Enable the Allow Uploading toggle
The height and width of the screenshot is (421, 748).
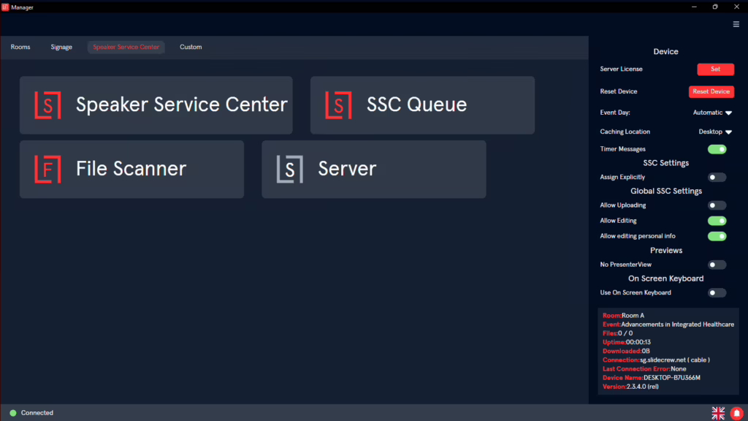pyautogui.click(x=717, y=205)
